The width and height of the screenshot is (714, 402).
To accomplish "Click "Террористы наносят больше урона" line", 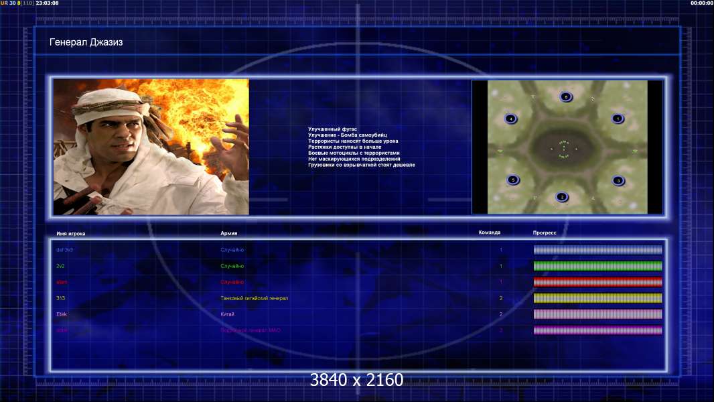I will pos(353,141).
